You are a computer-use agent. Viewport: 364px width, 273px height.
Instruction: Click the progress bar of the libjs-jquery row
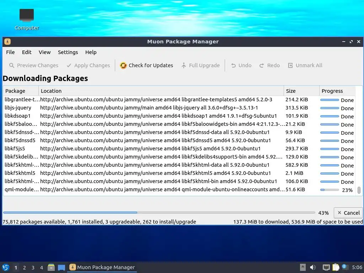(x=330, y=108)
